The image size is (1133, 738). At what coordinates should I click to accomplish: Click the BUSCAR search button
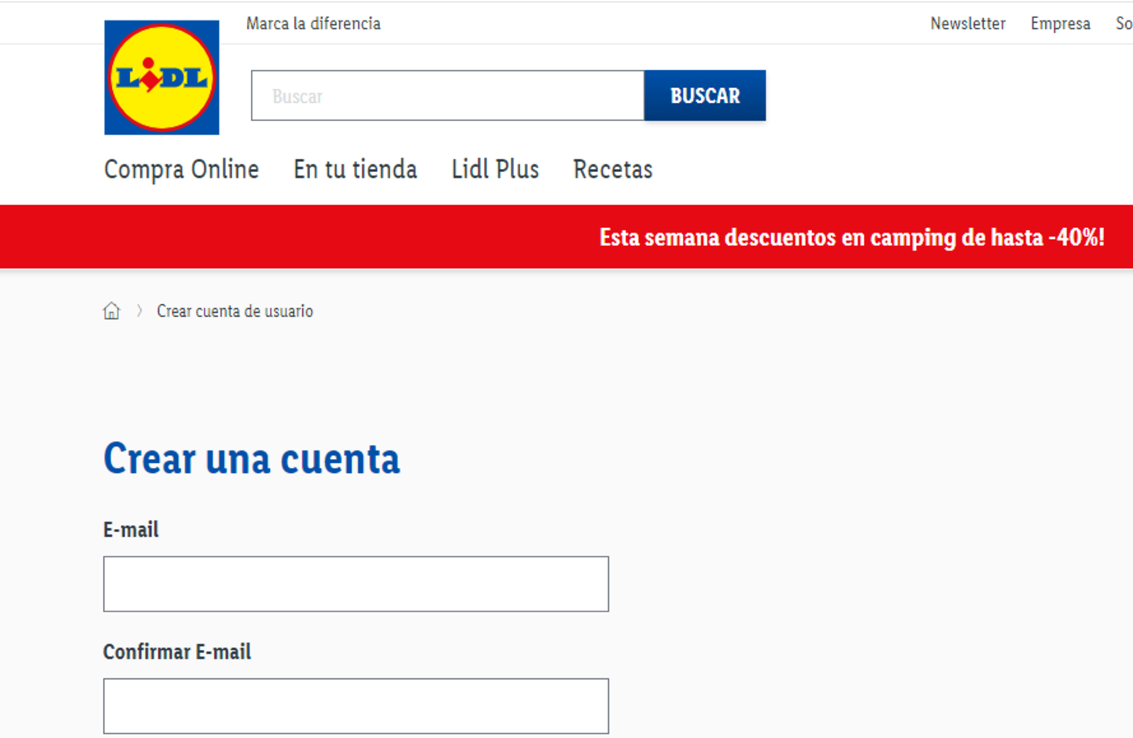pos(705,96)
